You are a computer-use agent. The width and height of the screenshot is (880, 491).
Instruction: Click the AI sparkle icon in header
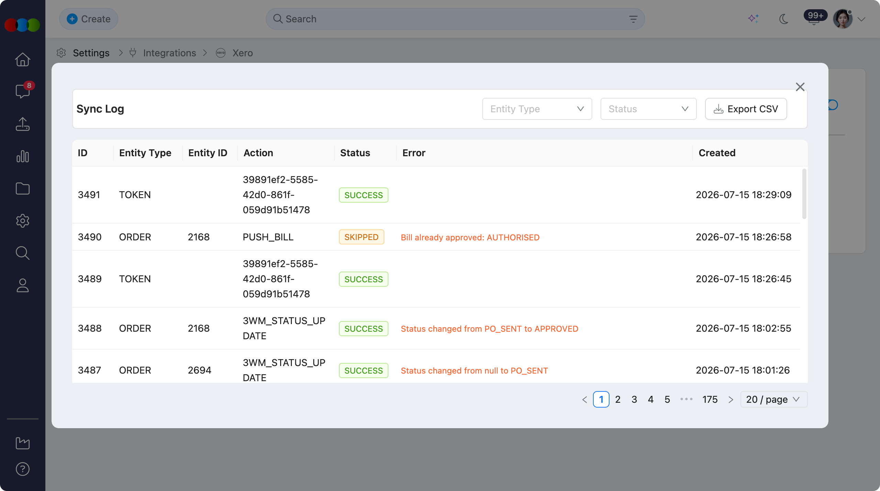753,19
